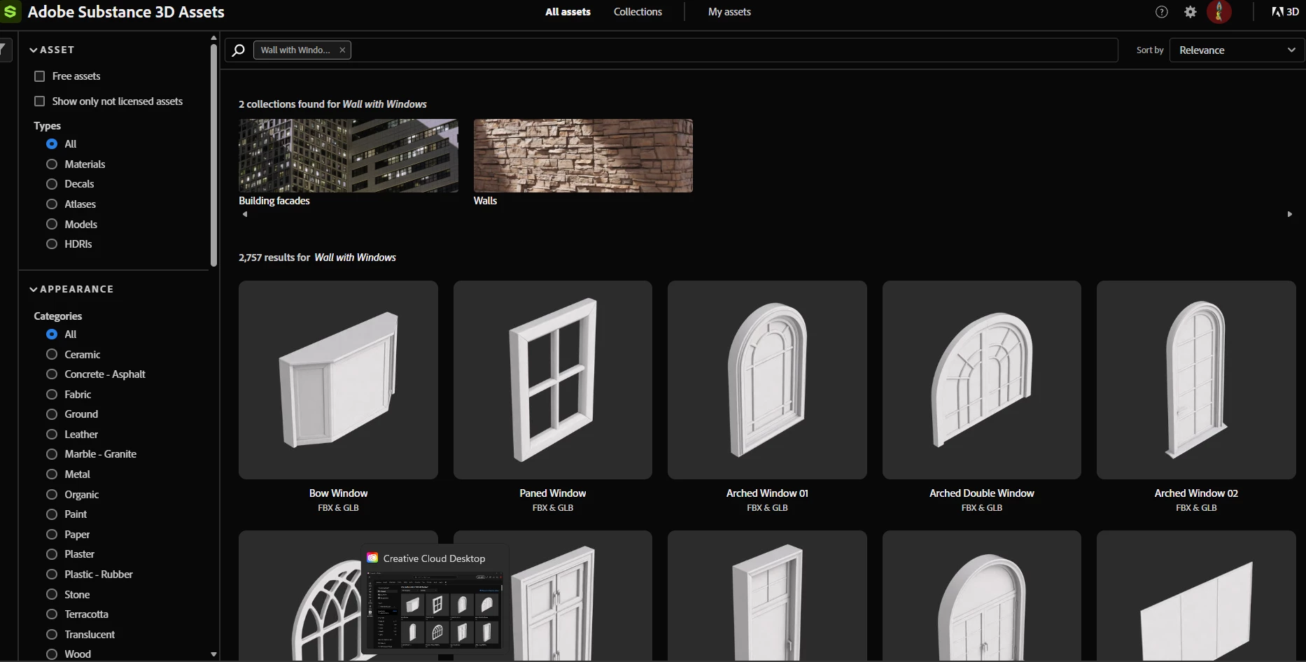Open the Arched Window 02 asset title
Viewport: 1306px width, 662px height.
click(1196, 493)
